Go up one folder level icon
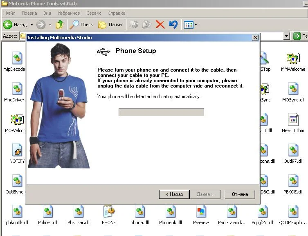308x236 pixels. [x=60, y=25]
